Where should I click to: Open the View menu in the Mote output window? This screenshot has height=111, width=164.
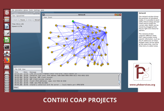(x=24, y=69)
